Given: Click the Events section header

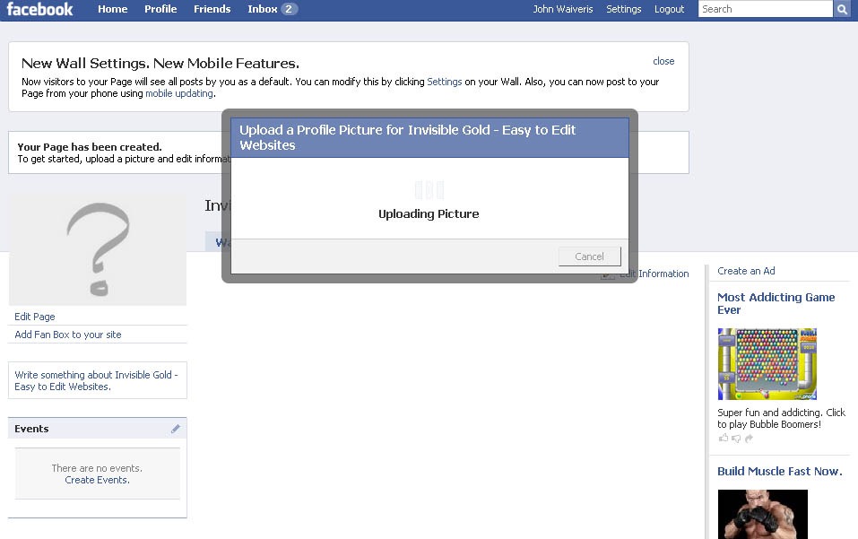Looking at the screenshot, I should pos(98,429).
